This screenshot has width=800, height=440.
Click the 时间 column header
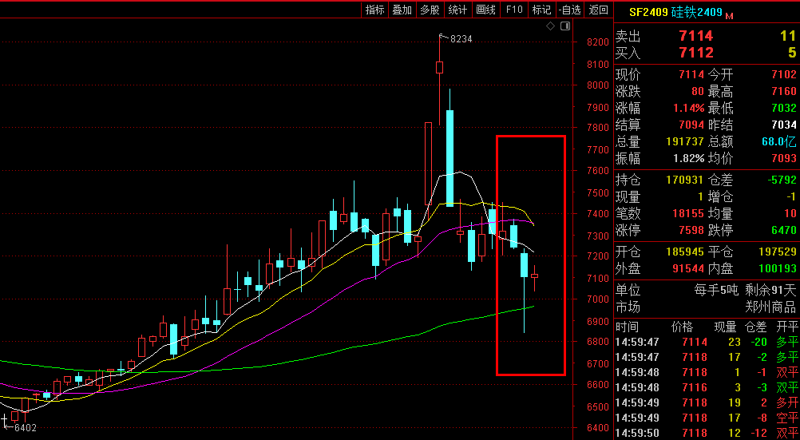tap(628, 327)
